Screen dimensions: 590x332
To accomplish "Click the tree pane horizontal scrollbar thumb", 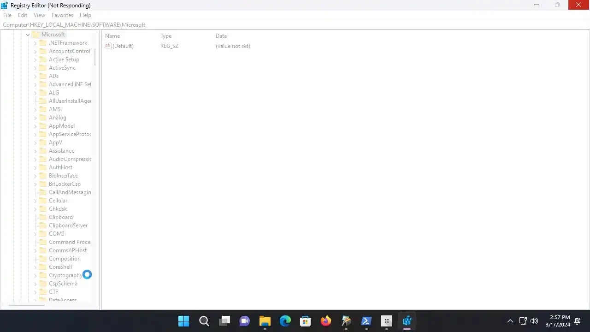I will pyautogui.click(x=27, y=305).
